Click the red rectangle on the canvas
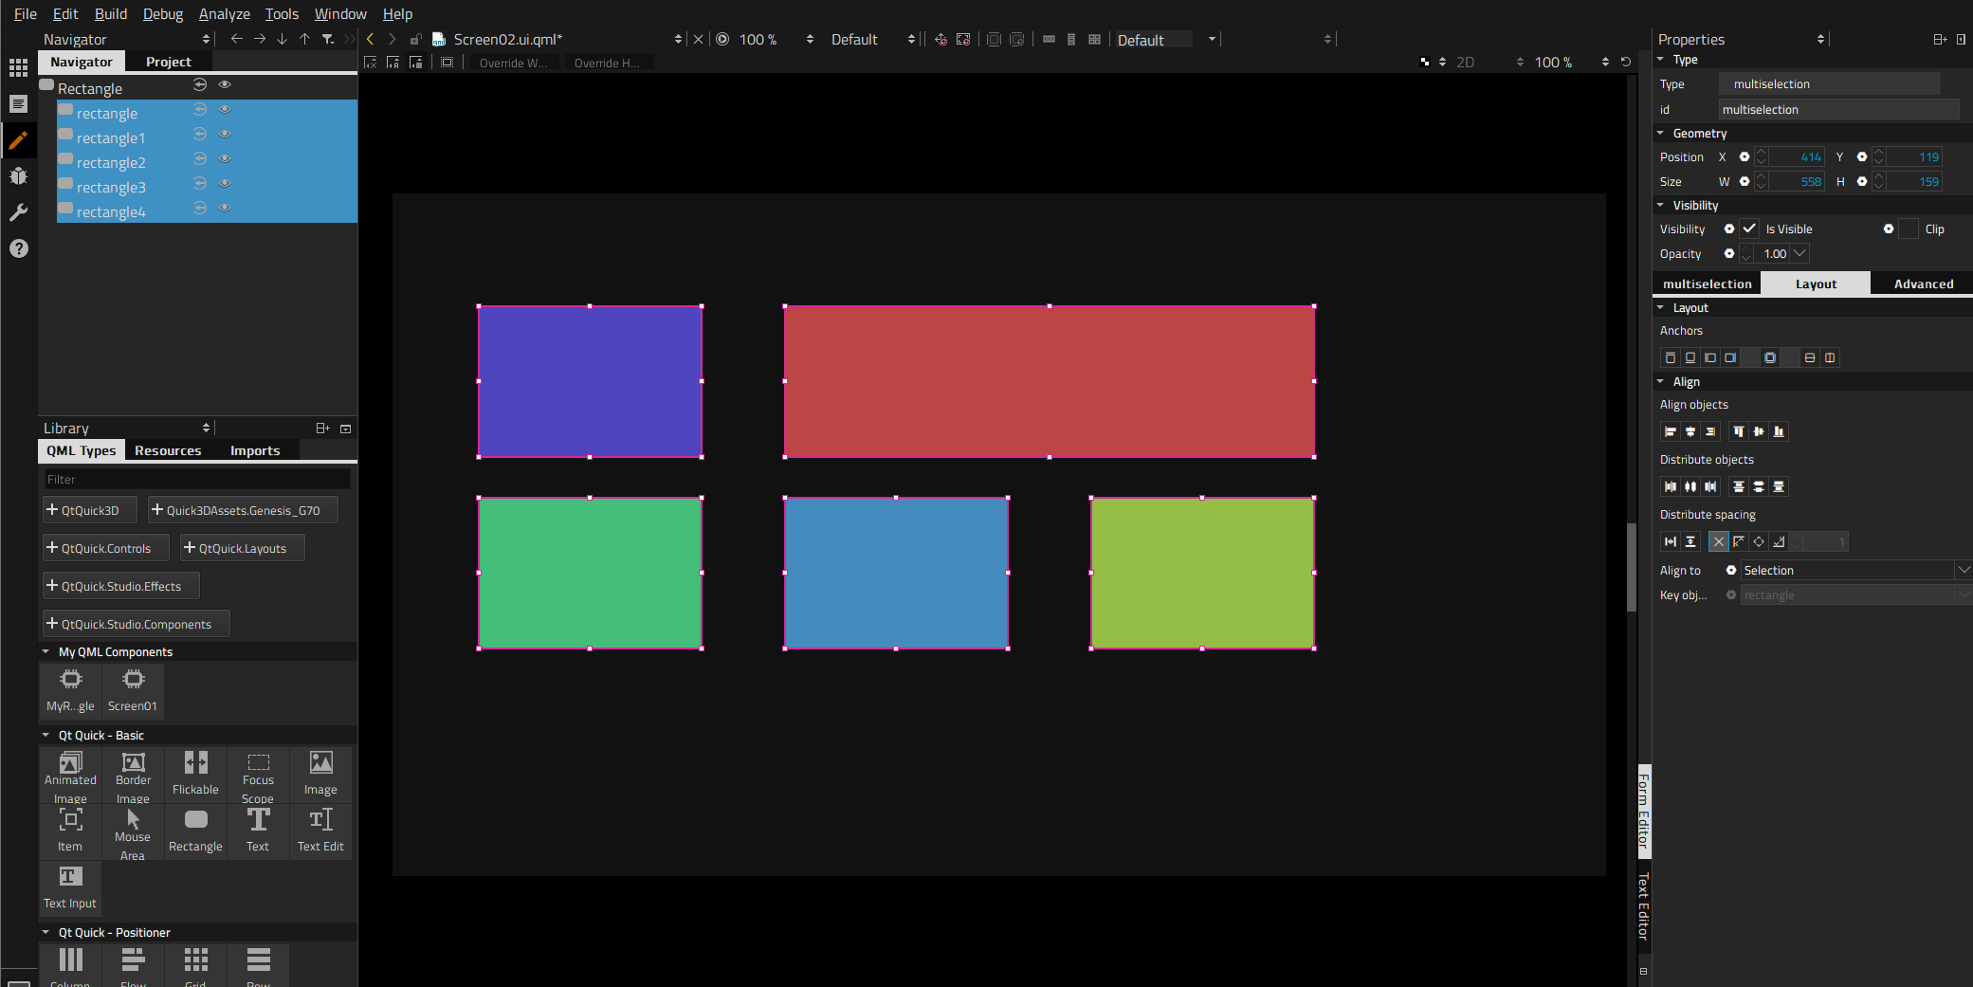The height and width of the screenshot is (987, 1973). tap(1049, 381)
